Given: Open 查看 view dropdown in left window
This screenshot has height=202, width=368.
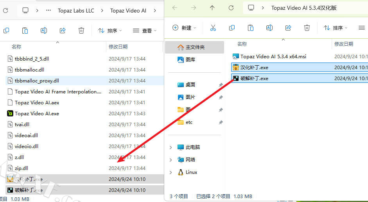Looking at the screenshot, I should click(x=145, y=30).
